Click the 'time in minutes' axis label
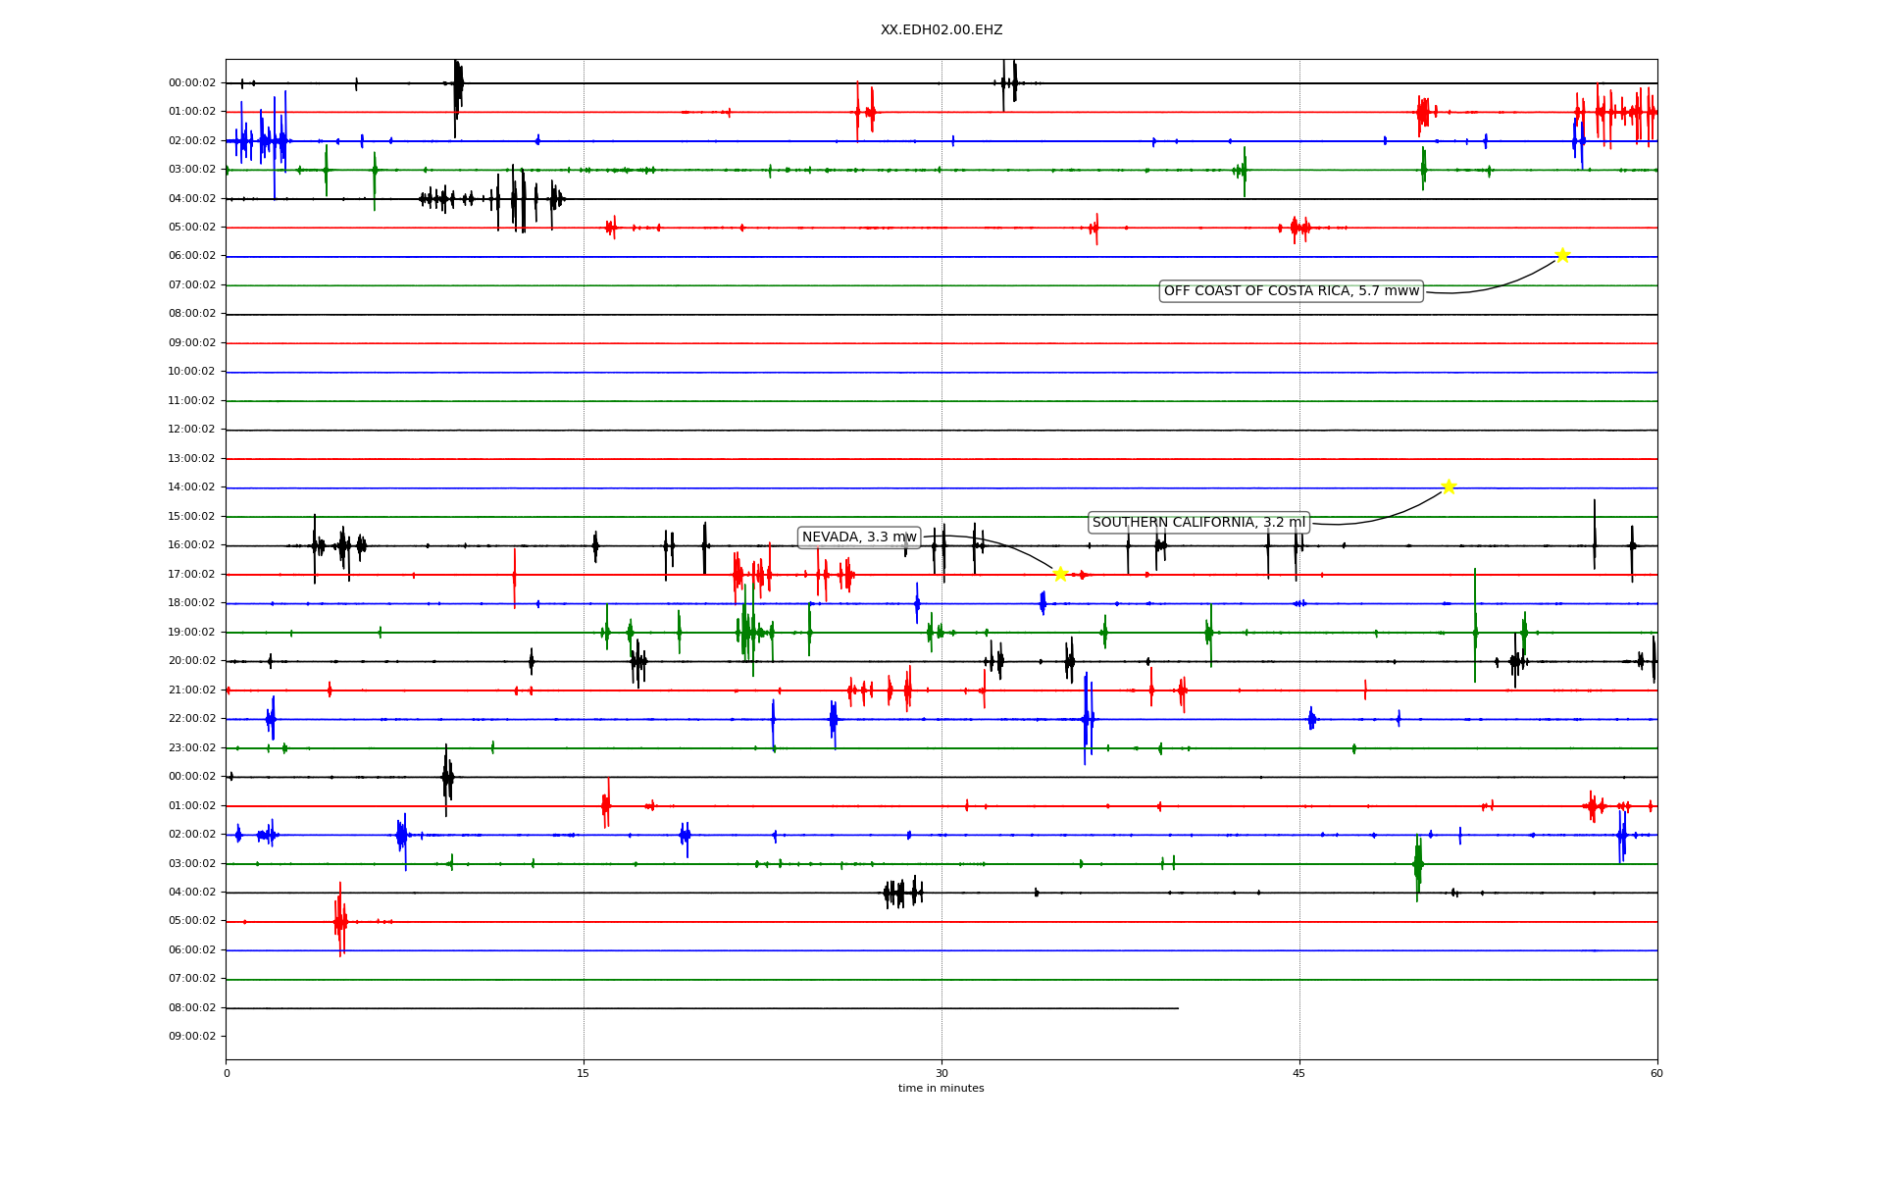Viewport: 1883px width, 1177px height. pyautogui.click(x=941, y=1089)
